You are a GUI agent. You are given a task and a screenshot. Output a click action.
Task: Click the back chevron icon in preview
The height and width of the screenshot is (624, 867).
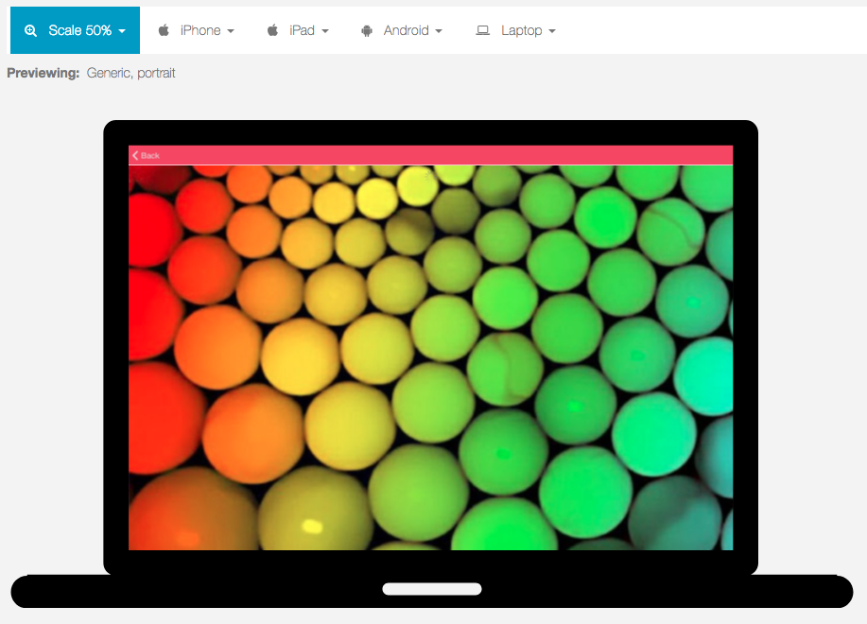[x=135, y=156]
